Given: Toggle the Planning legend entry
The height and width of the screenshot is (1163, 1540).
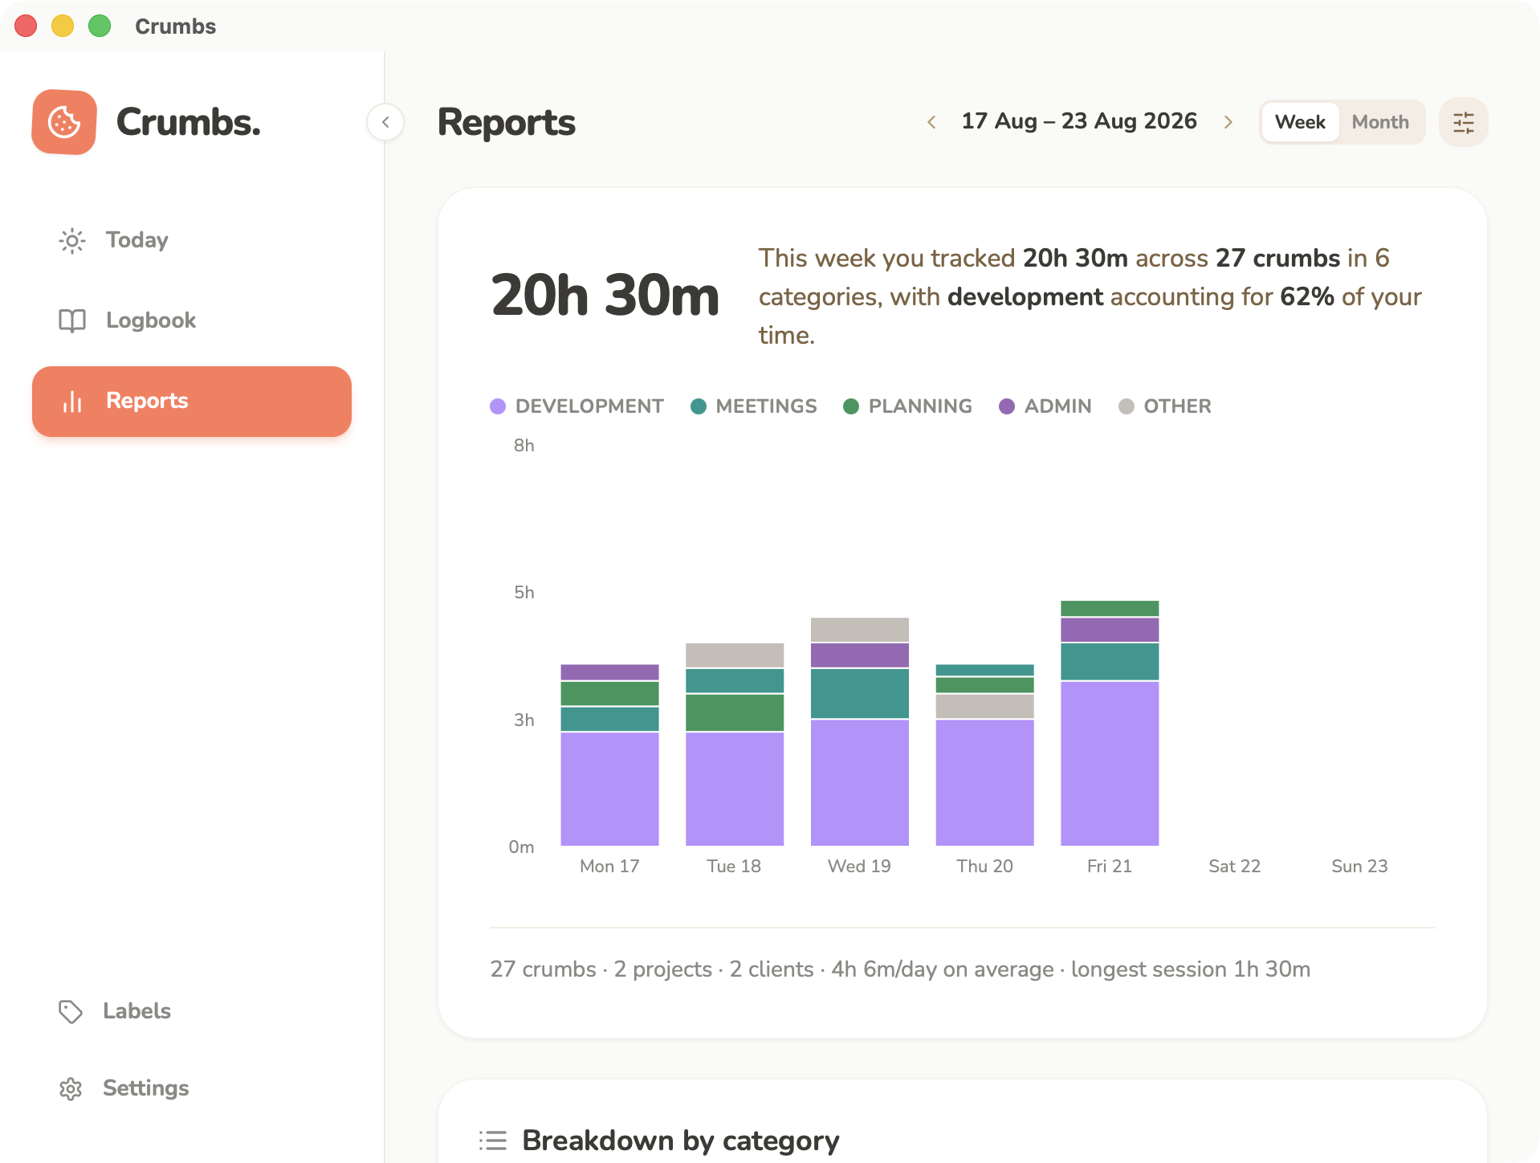Looking at the screenshot, I should 907,406.
